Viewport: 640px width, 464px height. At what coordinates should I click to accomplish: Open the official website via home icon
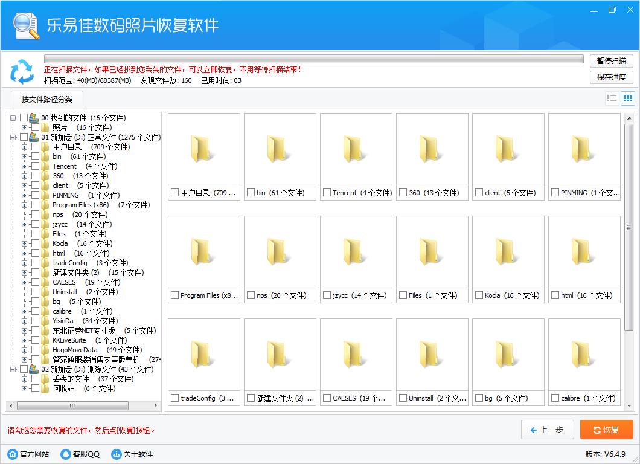[x=14, y=454]
